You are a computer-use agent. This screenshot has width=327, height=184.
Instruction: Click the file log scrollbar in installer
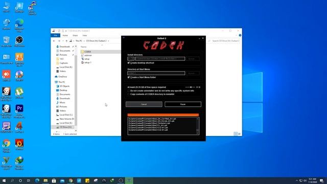[198, 126]
